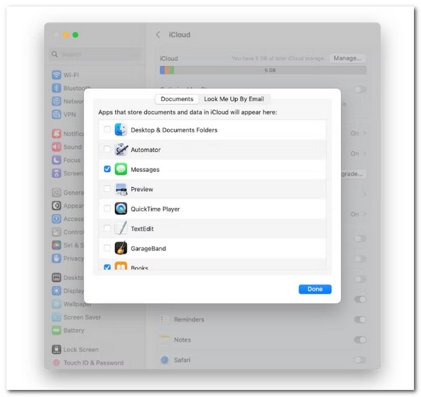Open General settings in the sidebar
421x397 pixels.
coord(67,193)
